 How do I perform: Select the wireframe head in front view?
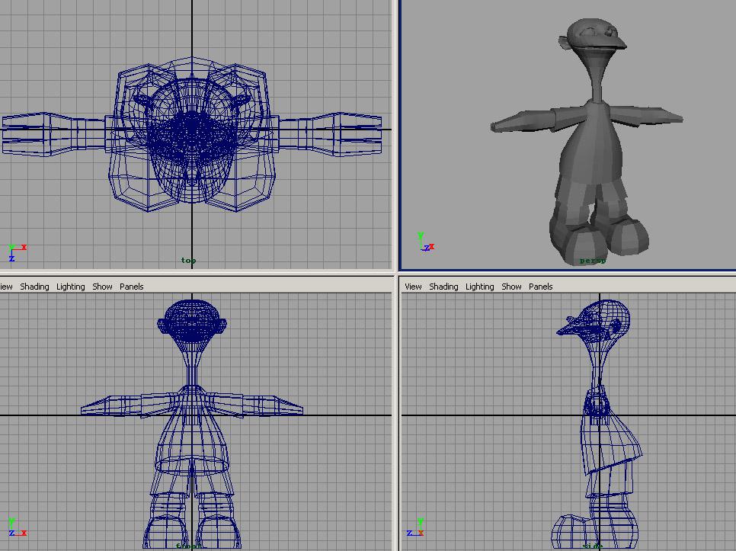coord(190,320)
